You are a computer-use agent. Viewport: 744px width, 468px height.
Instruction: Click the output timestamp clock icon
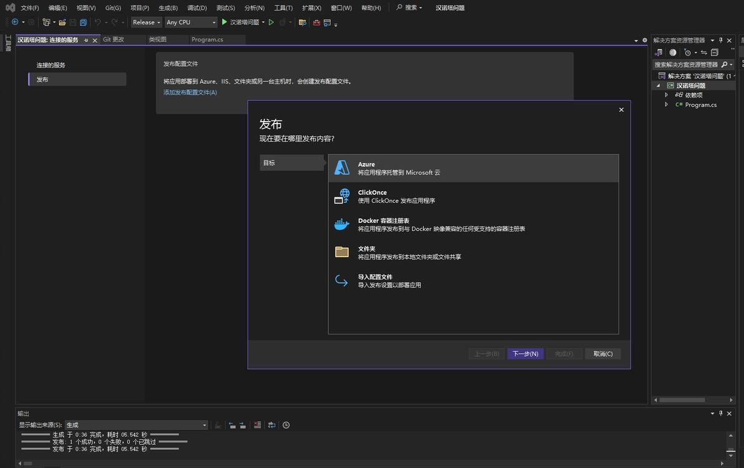coord(286,425)
